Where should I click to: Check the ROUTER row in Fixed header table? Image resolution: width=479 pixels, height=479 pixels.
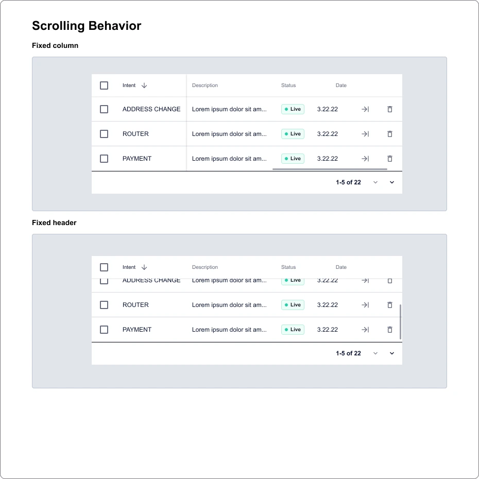pos(104,305)
